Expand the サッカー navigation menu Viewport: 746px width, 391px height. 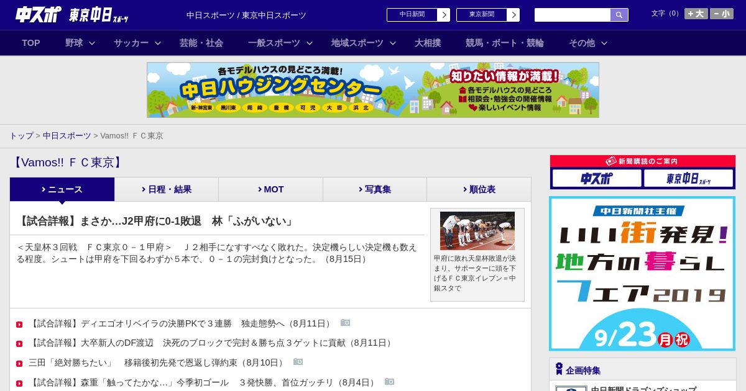click(137, 43)
